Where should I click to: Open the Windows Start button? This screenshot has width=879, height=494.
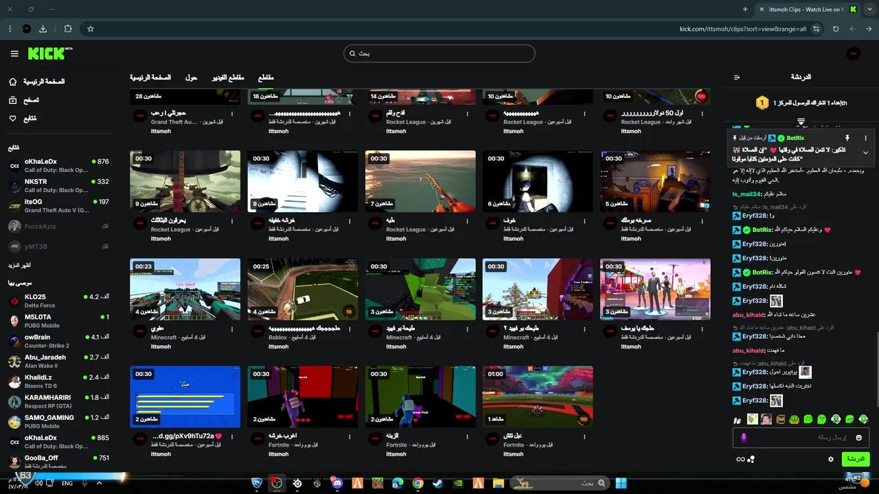point(621,483)
